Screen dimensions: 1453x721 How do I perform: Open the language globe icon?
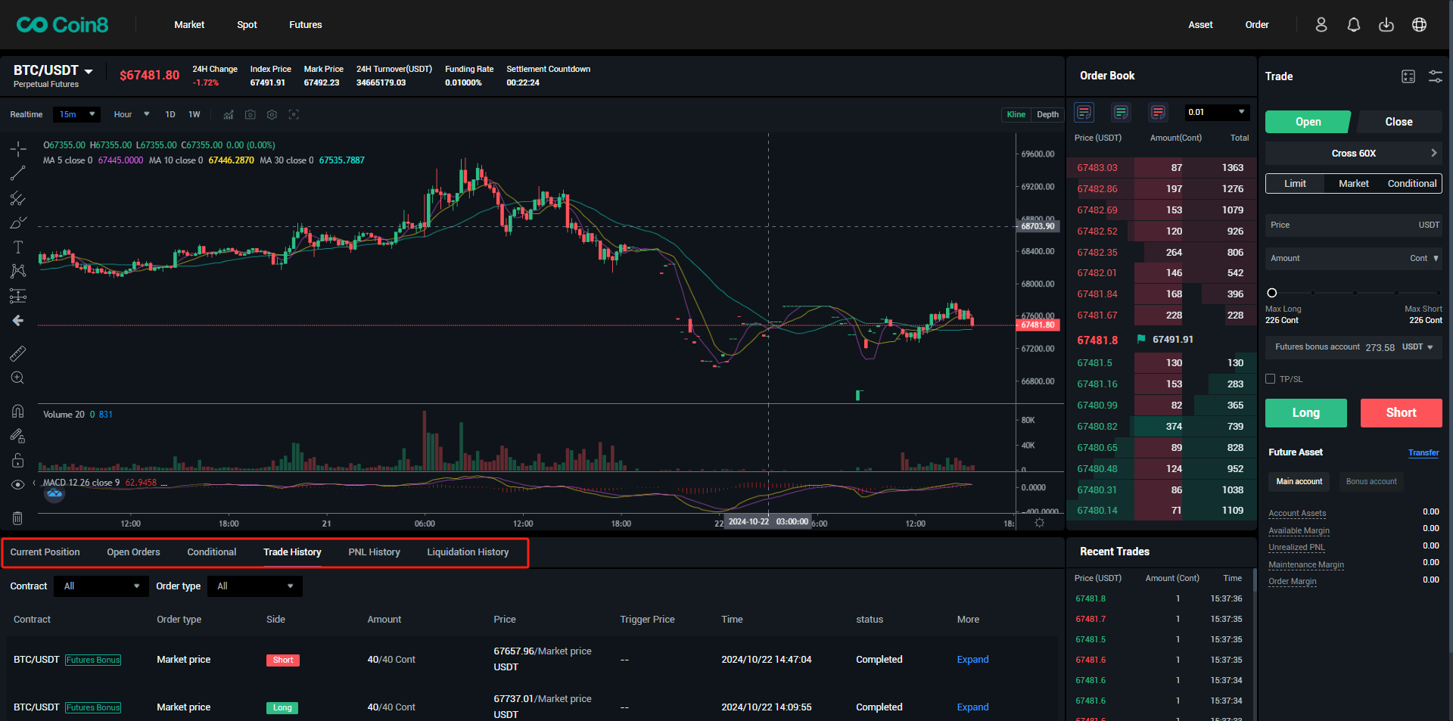point(1419,25)
